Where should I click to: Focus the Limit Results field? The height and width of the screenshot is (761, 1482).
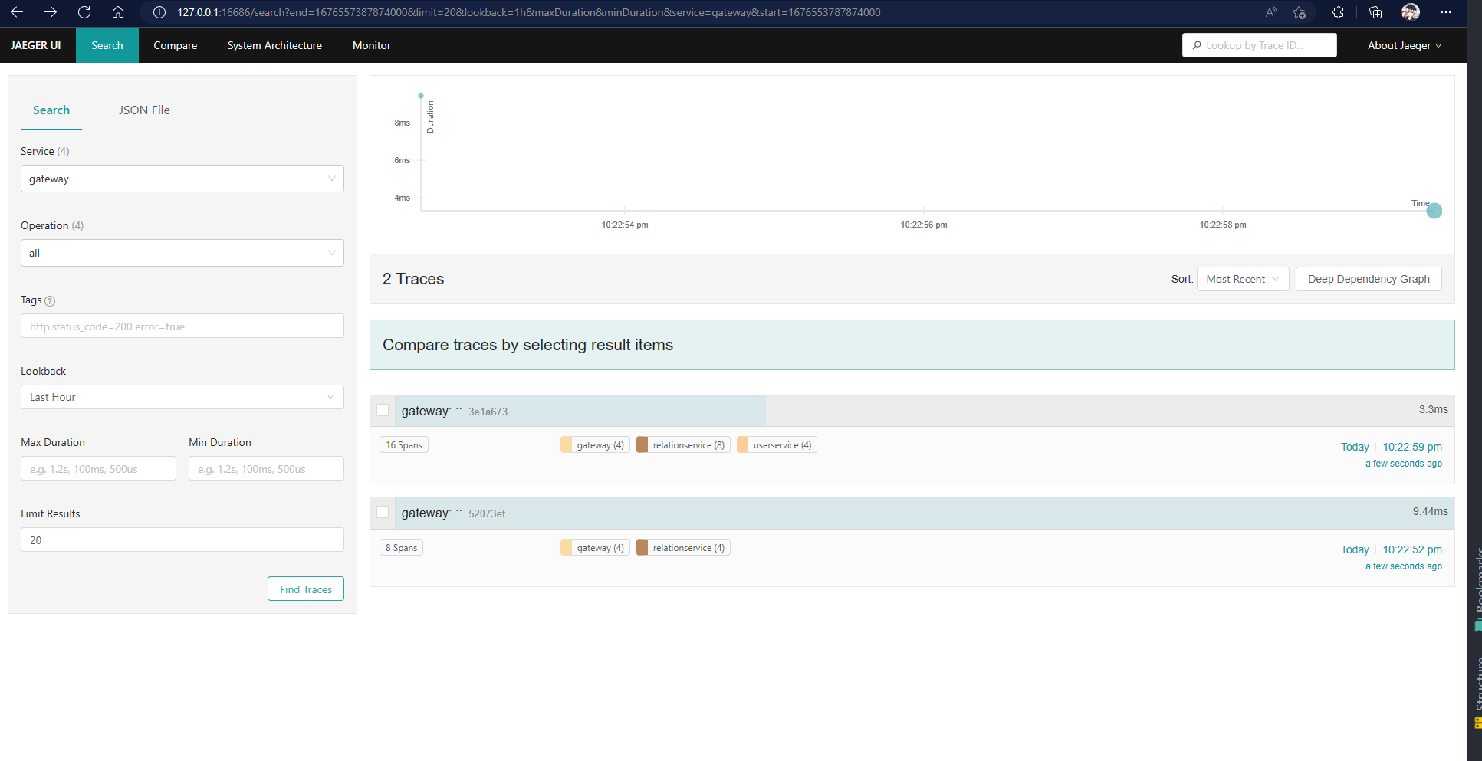click(182, 540)
